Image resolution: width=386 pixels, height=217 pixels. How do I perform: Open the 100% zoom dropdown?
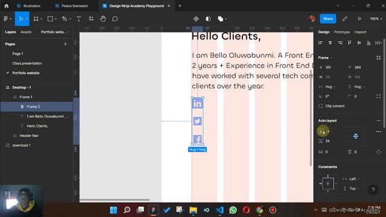[x=376, y=19]
